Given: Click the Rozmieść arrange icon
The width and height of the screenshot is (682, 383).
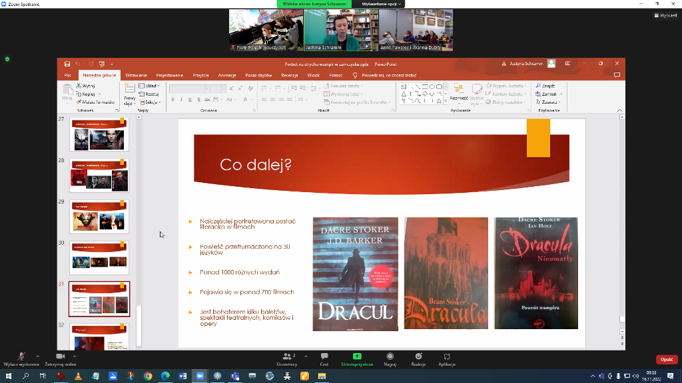Looking at the screenshot, I should (x=458, y=90).
